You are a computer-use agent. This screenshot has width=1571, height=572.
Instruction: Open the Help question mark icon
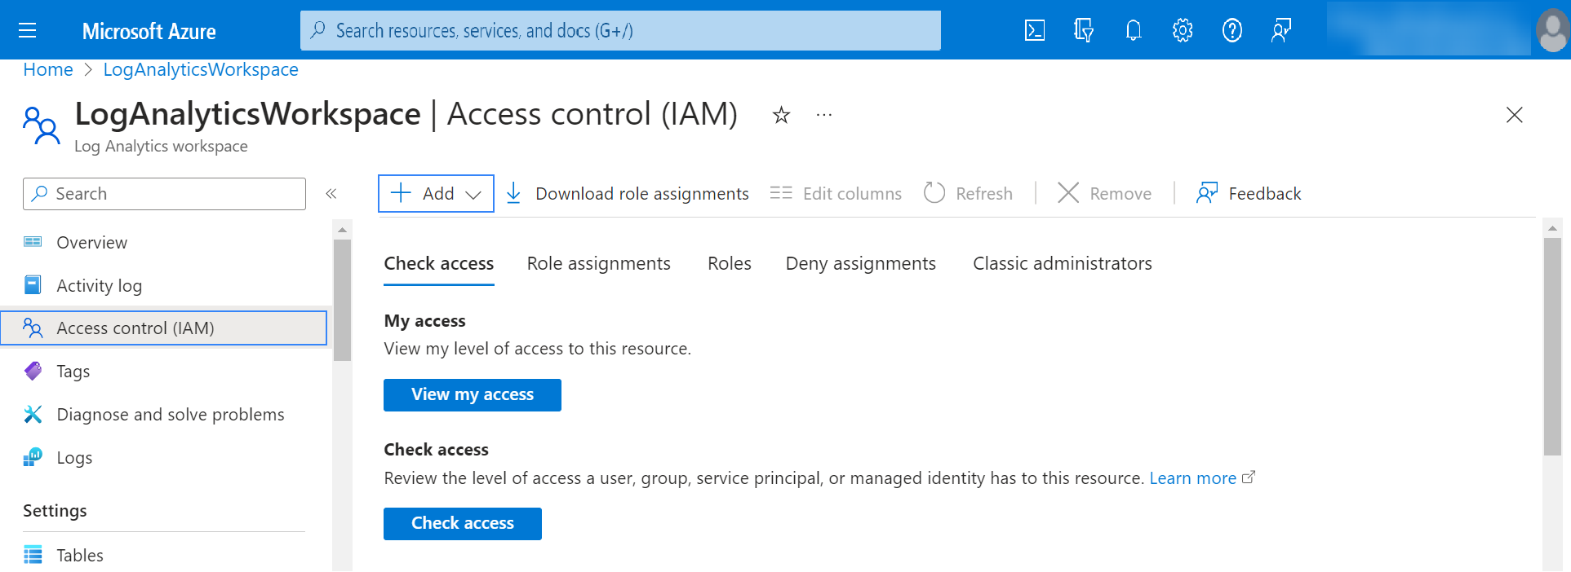point(1232,31)
